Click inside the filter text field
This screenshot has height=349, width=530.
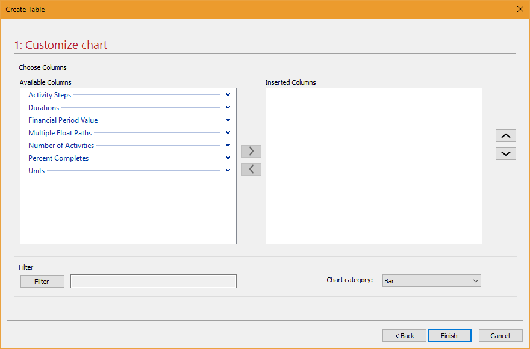point(153,281)
